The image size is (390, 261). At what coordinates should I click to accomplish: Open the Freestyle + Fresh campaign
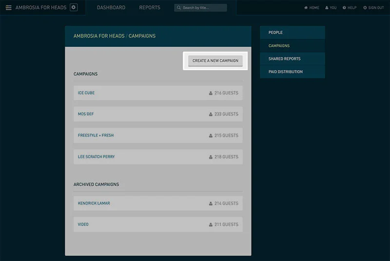[x=158, y=135]
